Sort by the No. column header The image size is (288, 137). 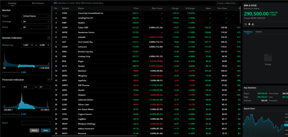click(x=56, y=8)
